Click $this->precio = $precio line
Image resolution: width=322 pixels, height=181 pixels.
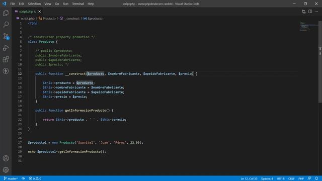click(65, 97)
